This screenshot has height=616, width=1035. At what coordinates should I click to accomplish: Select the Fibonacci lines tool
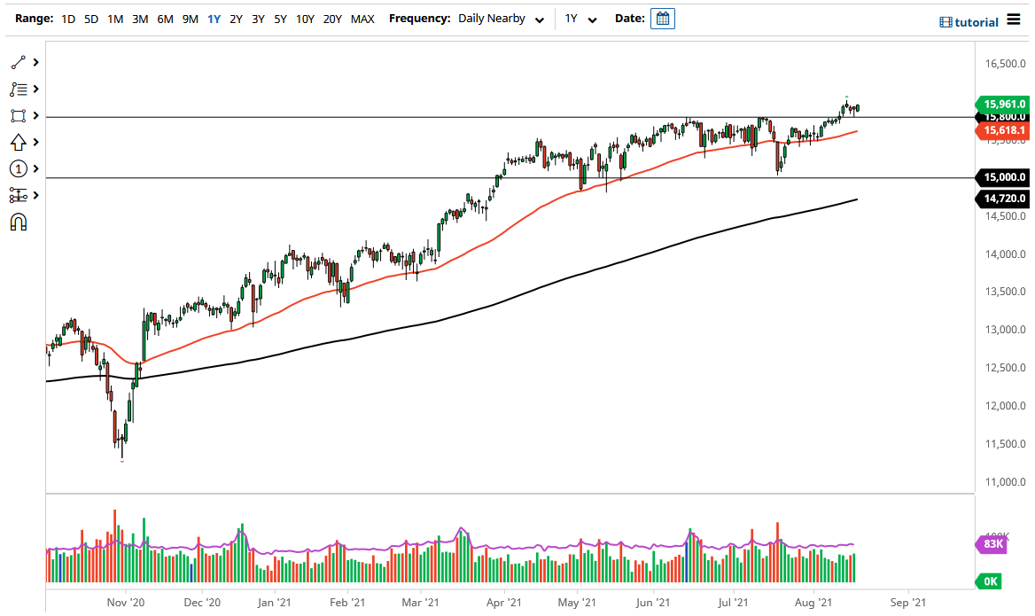pyautogui.click(x=16, y=89)
